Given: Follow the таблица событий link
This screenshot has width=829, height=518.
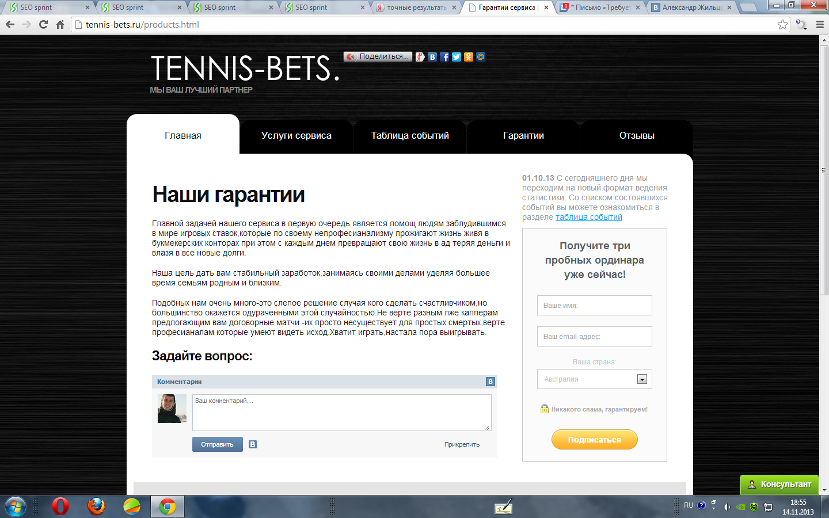Looking at the screenshot, I should pyautogui.click(x=589, y=217).
